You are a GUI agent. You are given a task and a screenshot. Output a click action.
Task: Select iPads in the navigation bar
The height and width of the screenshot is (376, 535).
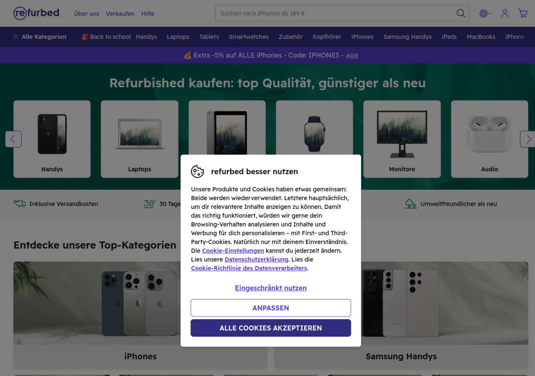point(449,37)
